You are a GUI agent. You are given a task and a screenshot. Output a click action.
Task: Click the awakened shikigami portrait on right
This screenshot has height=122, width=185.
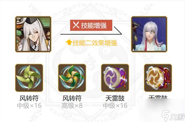[x=149, y=34]
